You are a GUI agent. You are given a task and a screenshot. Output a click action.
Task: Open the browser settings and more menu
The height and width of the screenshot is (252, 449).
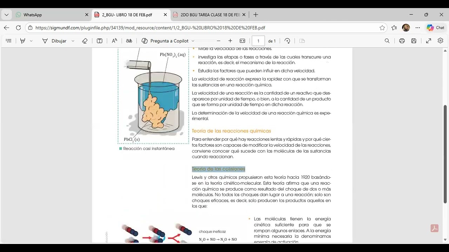(x=417, y=28)
